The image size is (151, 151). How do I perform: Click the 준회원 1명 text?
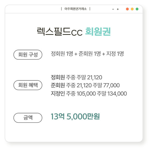(90, 54)
